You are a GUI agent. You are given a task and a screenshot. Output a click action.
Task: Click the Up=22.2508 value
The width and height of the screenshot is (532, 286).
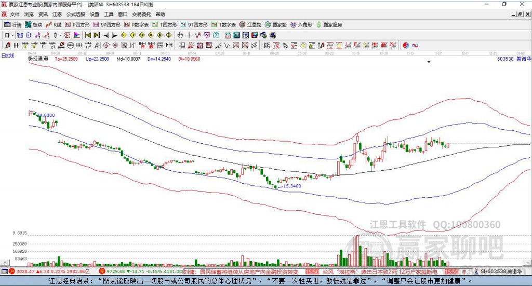click(97, 59)
